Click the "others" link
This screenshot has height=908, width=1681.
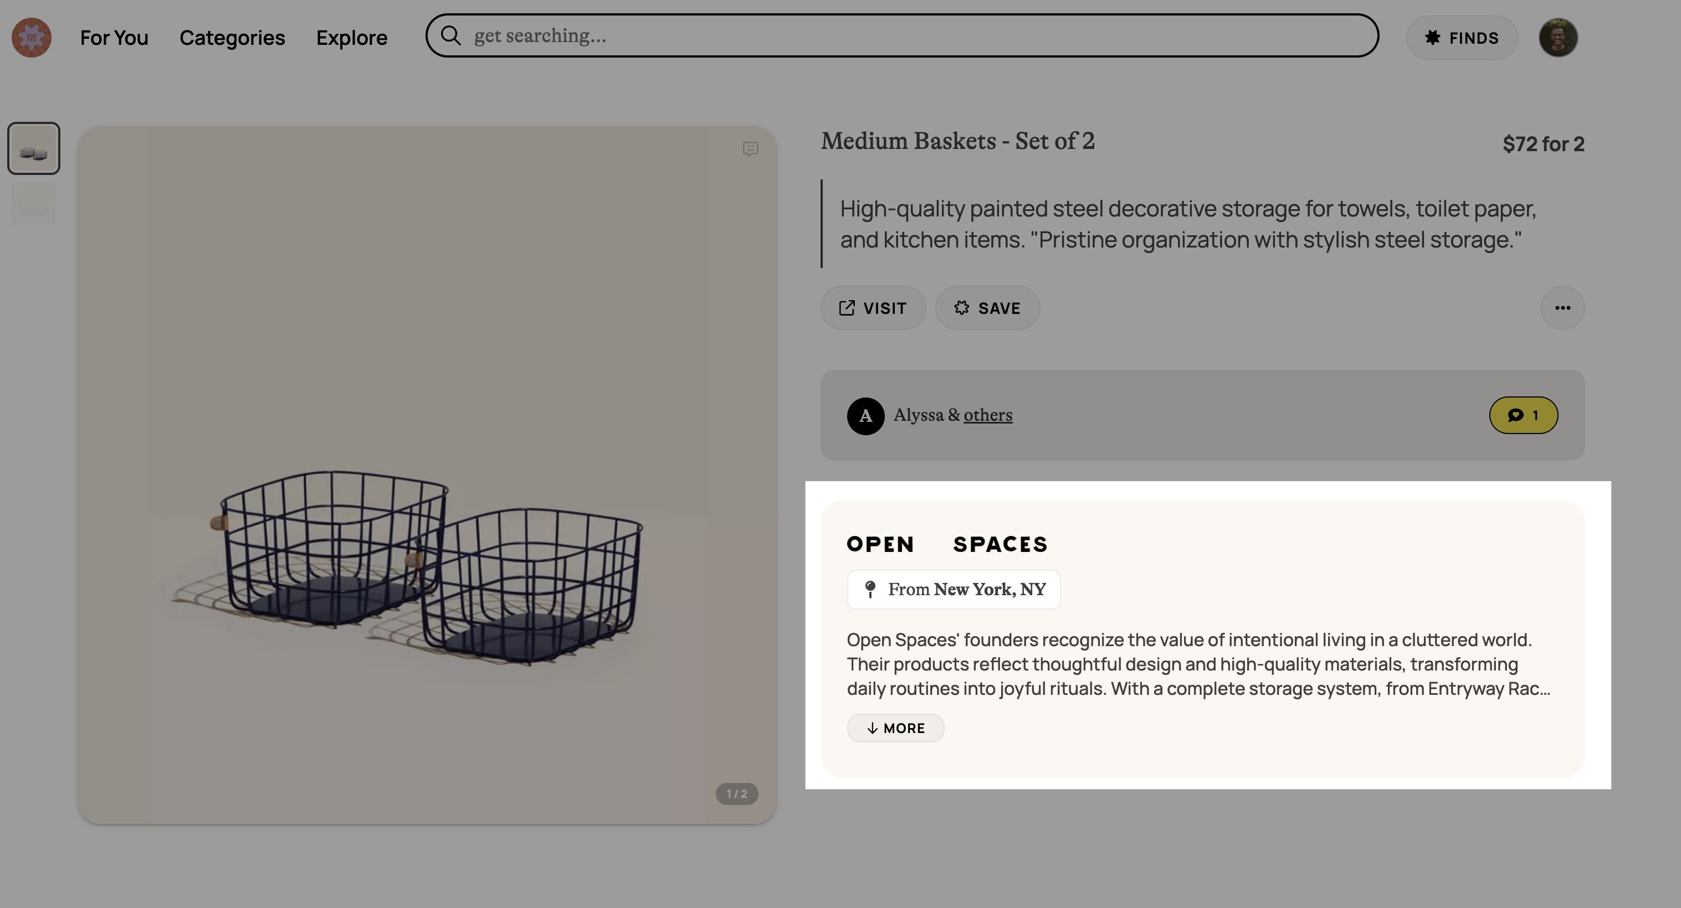988,415
